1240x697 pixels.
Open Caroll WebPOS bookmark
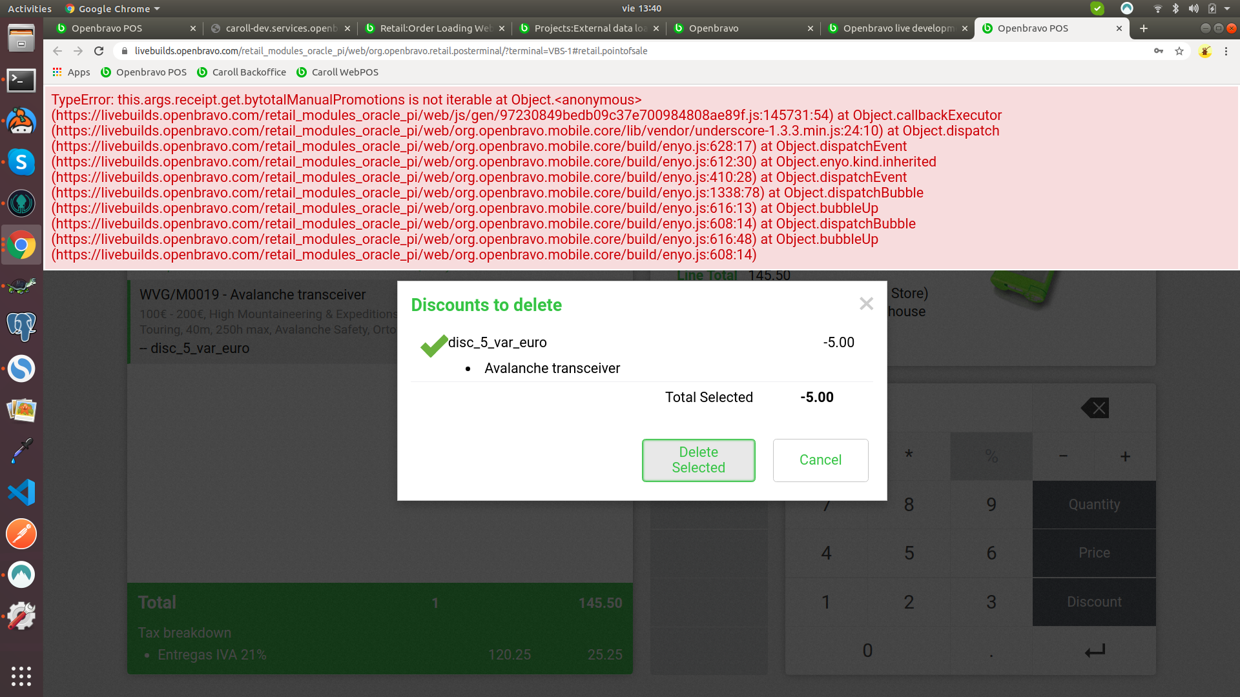pyautogui.click(x=338, y=72)
